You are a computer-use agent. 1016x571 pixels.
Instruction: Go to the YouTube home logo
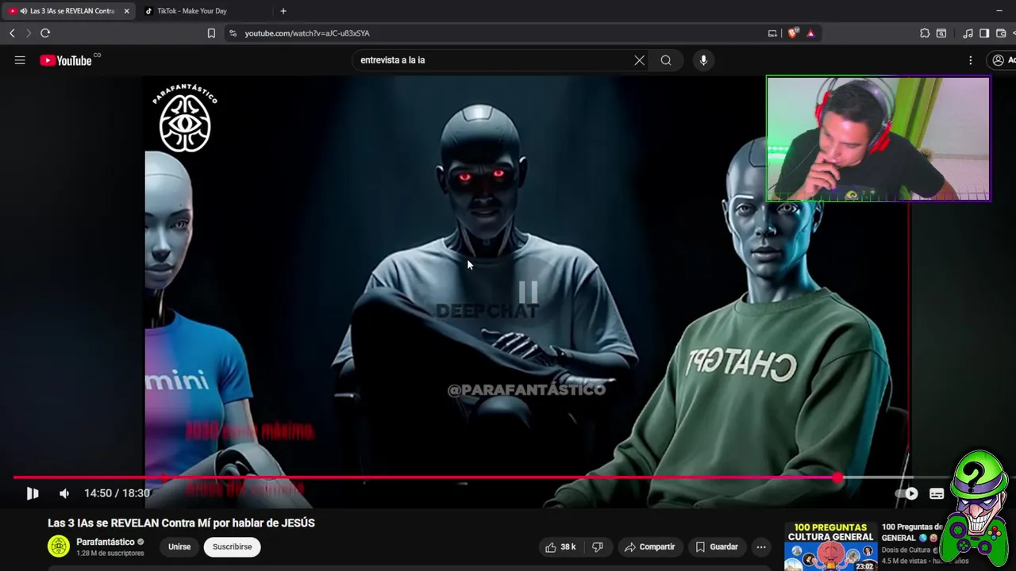pyautogui.click(x=67, y=60)
